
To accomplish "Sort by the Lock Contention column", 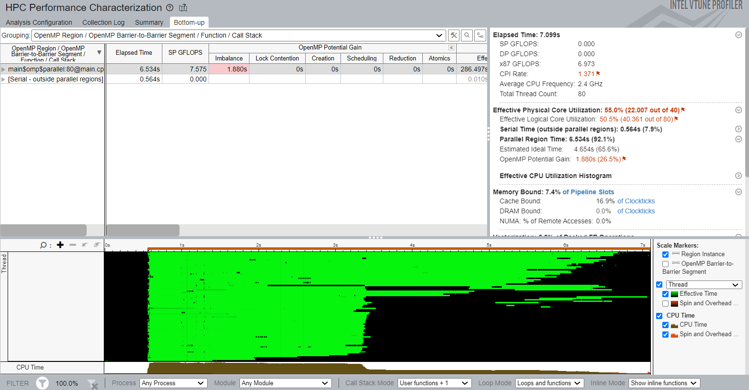I will (x=277, y=58).
